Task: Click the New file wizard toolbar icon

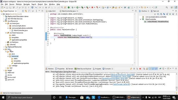Action: pos(2,7)
